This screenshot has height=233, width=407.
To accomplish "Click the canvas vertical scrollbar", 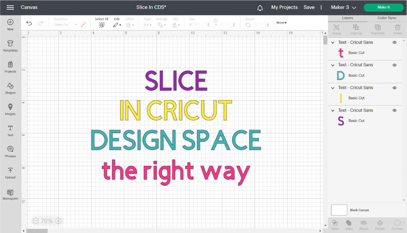I will click(x=325, y=40).
